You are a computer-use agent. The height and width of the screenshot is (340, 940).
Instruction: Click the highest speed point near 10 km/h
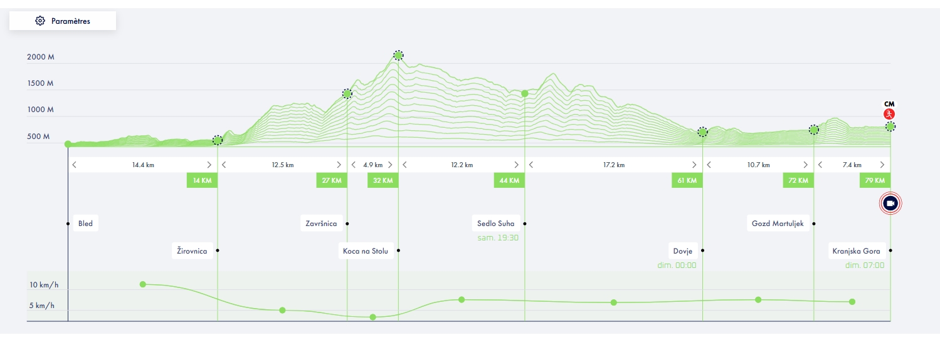(143, 284)
